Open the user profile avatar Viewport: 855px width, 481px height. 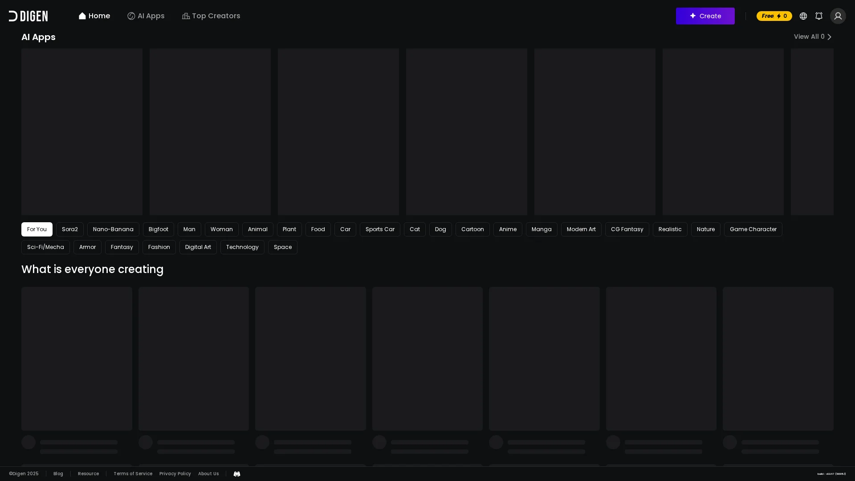click(838, 16)
